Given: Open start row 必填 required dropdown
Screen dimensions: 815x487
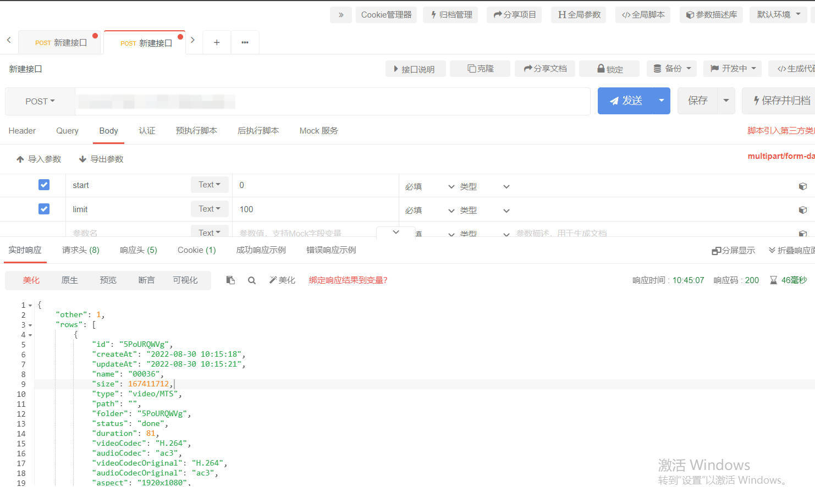Looking at the screenshot, I should 429,187.
